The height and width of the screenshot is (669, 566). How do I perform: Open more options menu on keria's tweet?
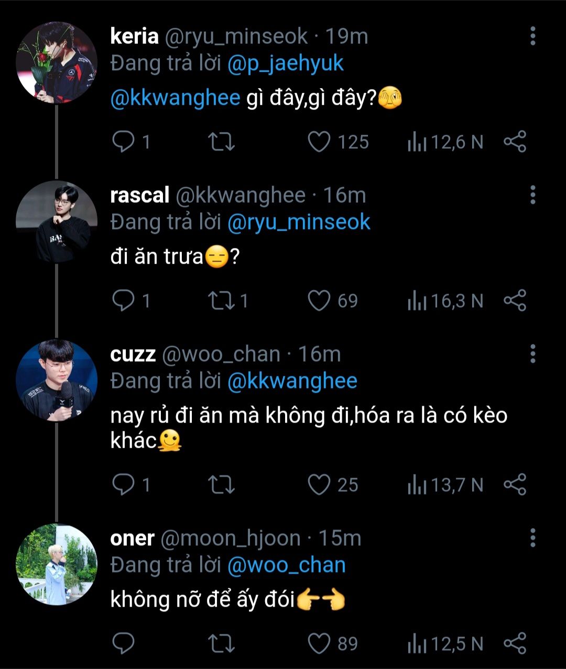point(532,36)
